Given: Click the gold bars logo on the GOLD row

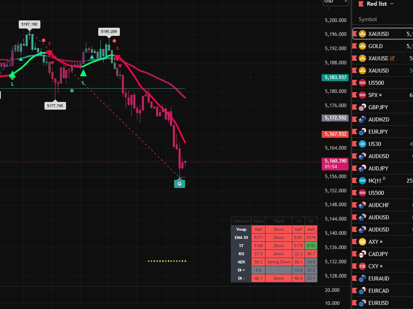Looking at the screenshot, I should (362, 46).
